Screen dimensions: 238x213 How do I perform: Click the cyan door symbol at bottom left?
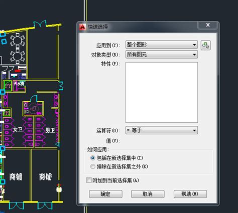(16, 205)
